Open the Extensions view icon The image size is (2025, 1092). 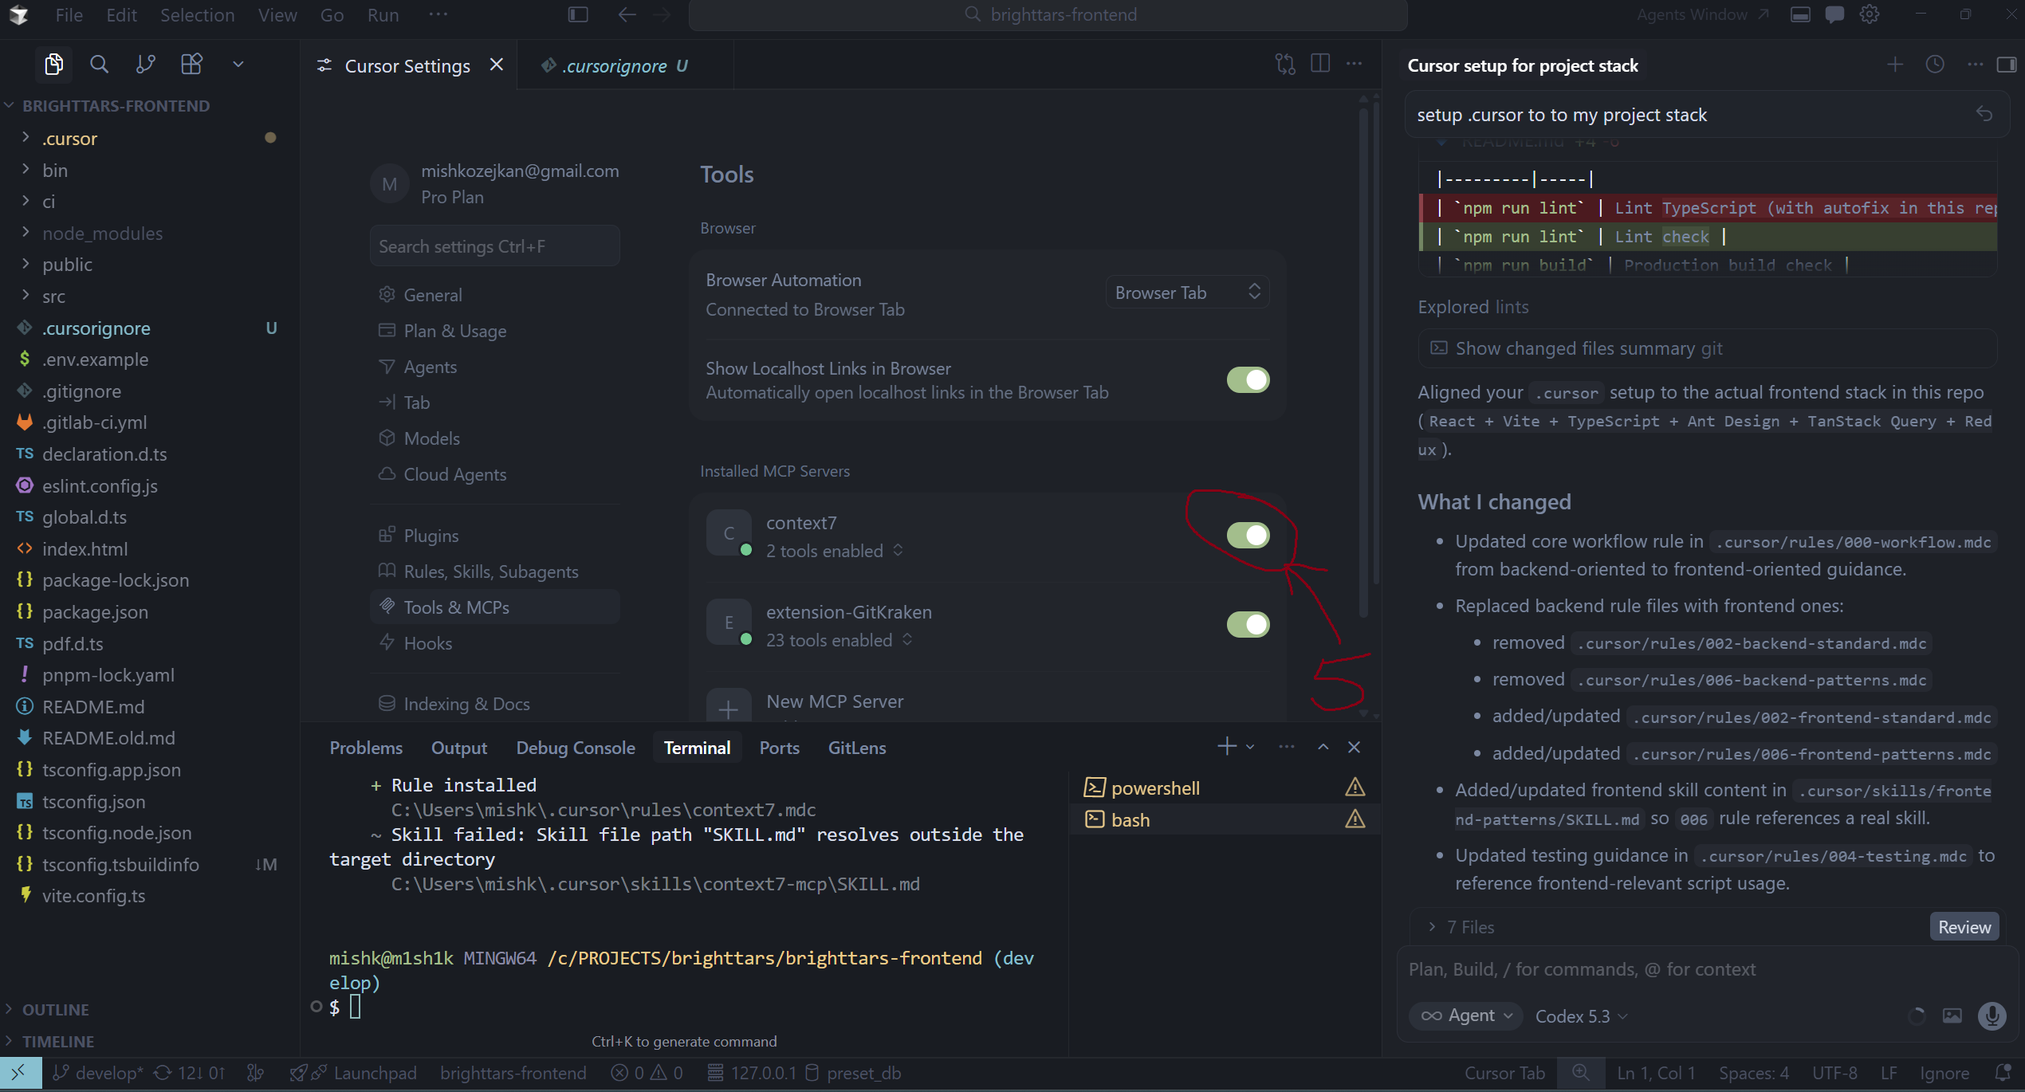[x=191, y=64]
